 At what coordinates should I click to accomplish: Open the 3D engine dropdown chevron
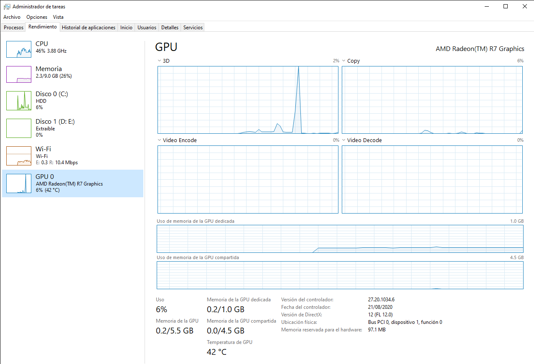[159, 61]
